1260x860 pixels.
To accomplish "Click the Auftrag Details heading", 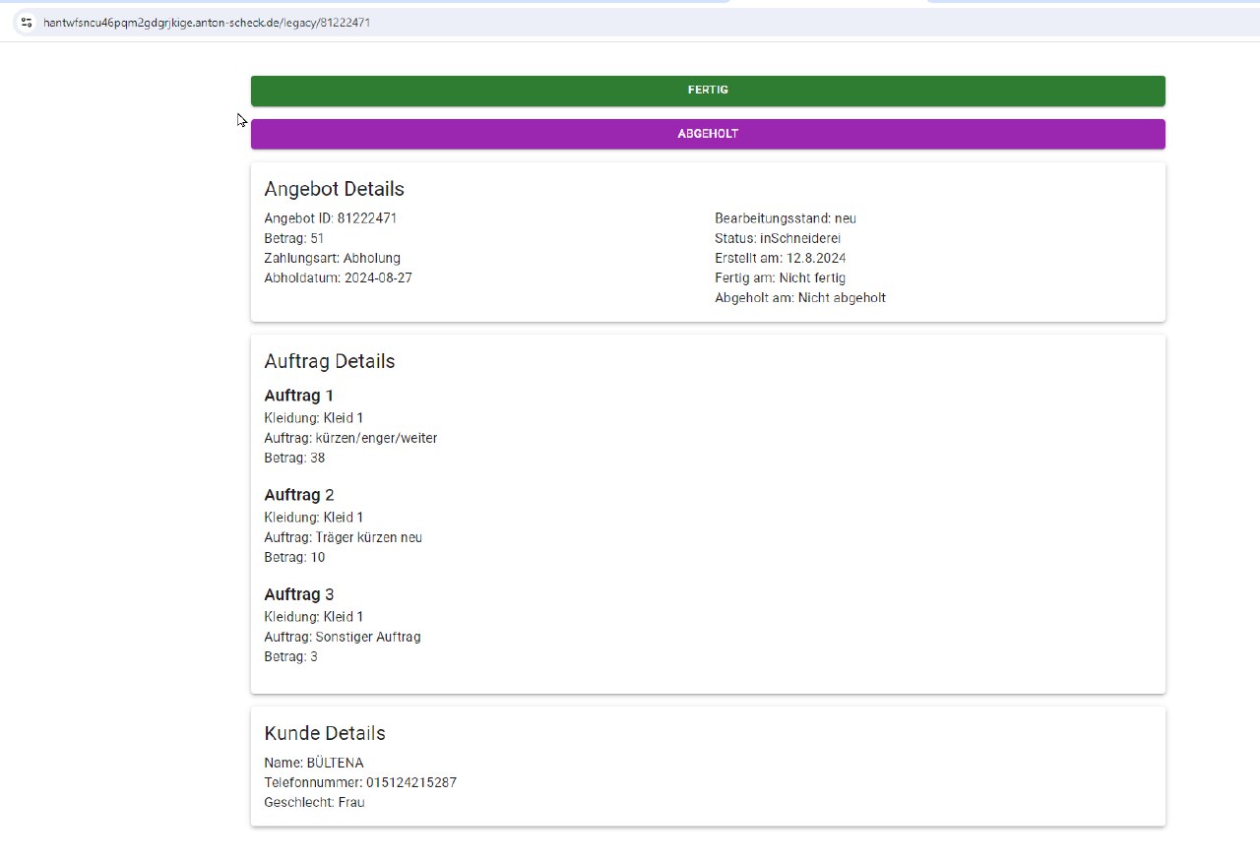I will point(329,361).
